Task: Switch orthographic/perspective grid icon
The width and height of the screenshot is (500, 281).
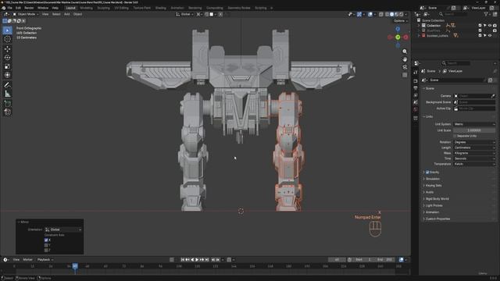Action: 405,75
